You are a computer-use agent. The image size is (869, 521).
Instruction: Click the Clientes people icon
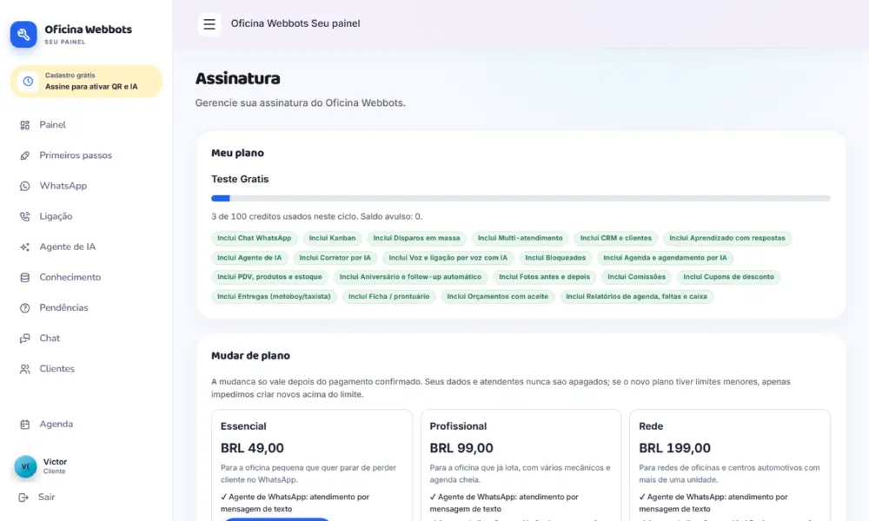[x=25, y=369]
